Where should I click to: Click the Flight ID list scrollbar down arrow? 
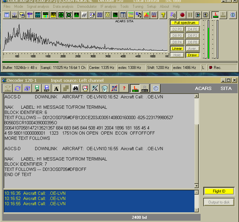pos(196,210)
